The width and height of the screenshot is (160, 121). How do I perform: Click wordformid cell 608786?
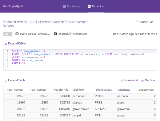[x=65, y=109]
